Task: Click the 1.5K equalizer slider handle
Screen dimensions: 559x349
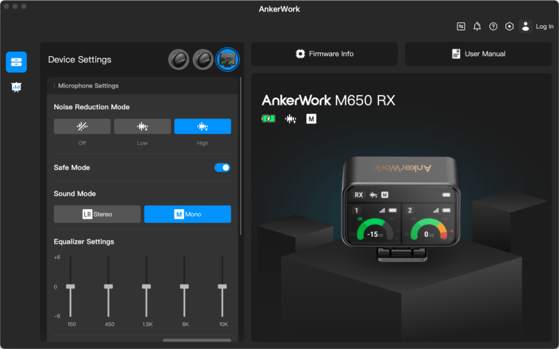Action: pos(146,286)
